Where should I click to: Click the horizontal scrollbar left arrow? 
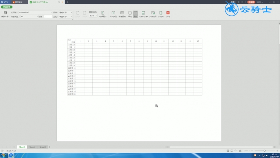[168, 147]
